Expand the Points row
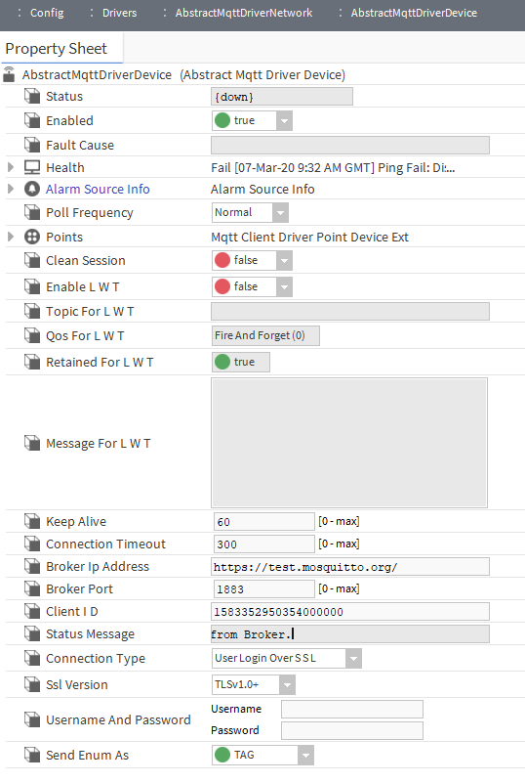 [x=11, y=237]
